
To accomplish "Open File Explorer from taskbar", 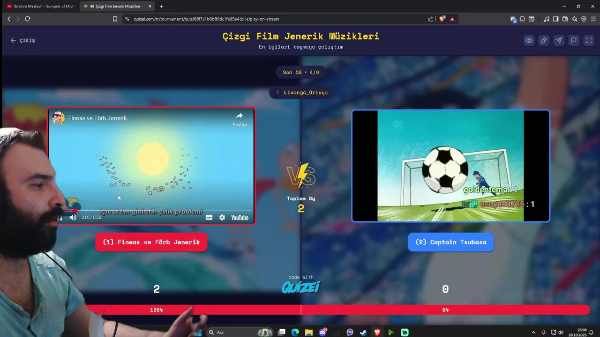I will (x=308, y=332).
